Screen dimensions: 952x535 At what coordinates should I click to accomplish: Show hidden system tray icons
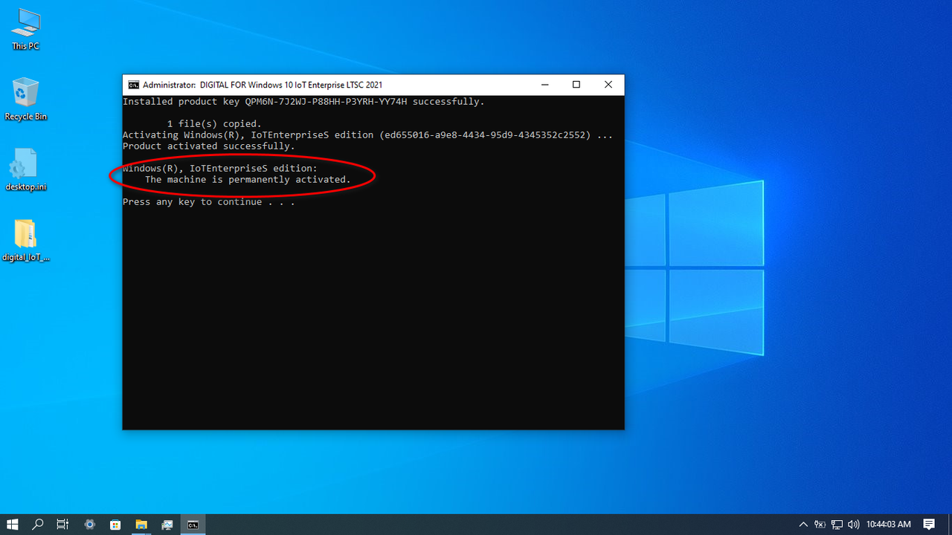(x=803, y=525)
